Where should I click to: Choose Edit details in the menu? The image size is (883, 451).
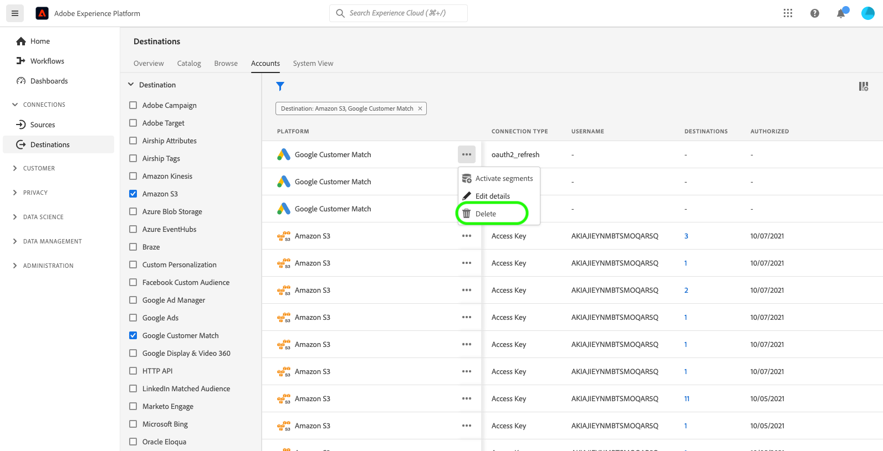point(492,196)
